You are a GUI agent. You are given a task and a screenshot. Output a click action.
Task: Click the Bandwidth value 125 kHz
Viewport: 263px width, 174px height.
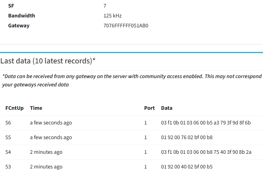pos(112,16)
